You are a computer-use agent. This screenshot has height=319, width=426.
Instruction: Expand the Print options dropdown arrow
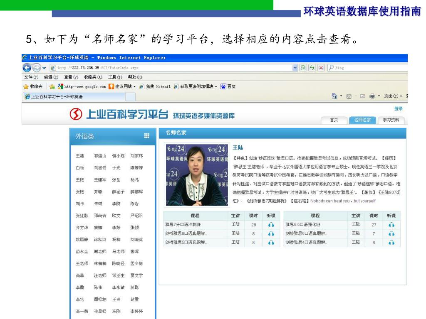pos(379,96)
